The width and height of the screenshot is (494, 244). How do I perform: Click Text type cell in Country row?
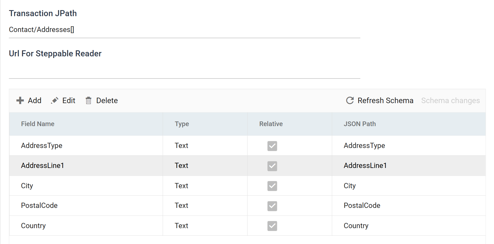205,226
